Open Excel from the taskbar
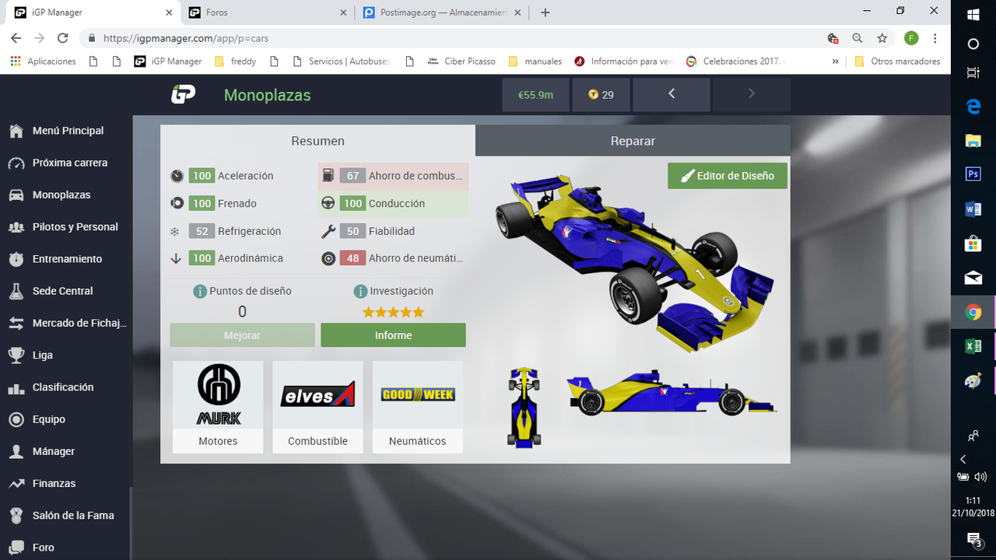Screen dimensions: 996x560 [973, 347]
